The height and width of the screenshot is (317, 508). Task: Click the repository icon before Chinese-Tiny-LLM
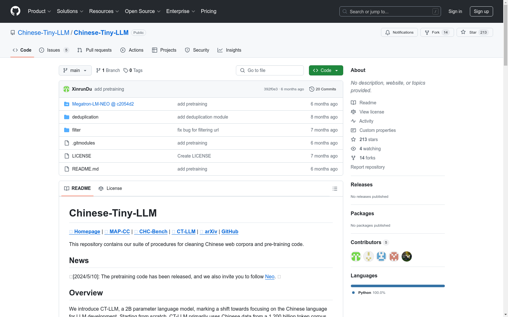tap(13, 33)
